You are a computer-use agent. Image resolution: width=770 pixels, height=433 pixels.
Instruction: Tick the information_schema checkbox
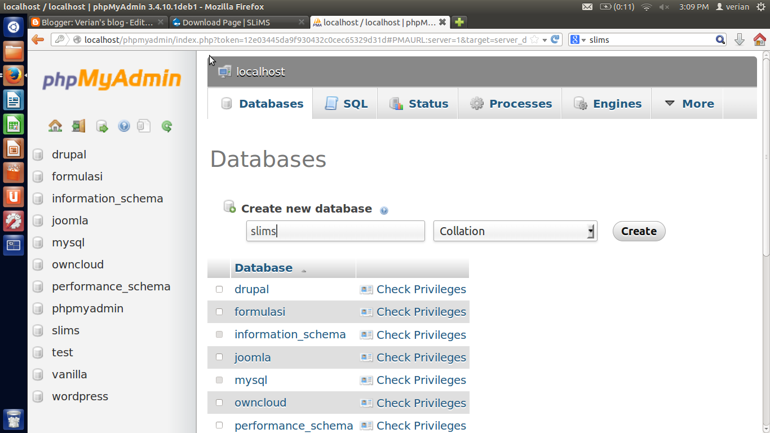219,334
